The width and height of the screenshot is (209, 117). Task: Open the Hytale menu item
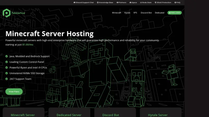pyautogui.click(x=127, y=13)
